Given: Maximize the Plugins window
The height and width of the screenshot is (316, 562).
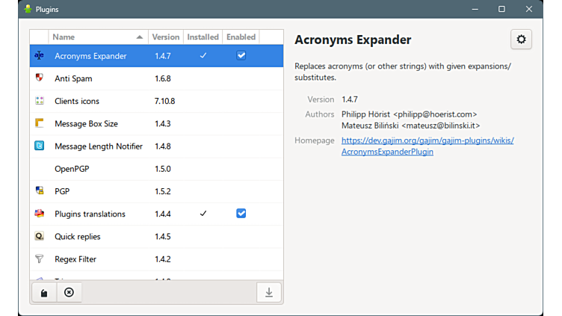Looking at the screenshot, I should pyautogui.click(x=501, y=9).
